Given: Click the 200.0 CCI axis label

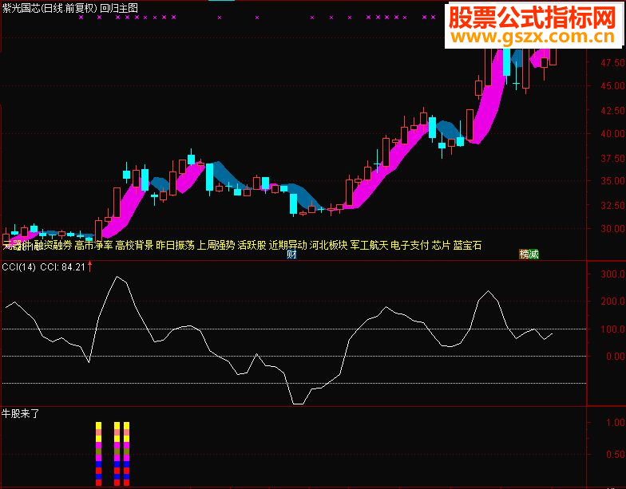Looking at the screenshot, I should coord(613,302).
